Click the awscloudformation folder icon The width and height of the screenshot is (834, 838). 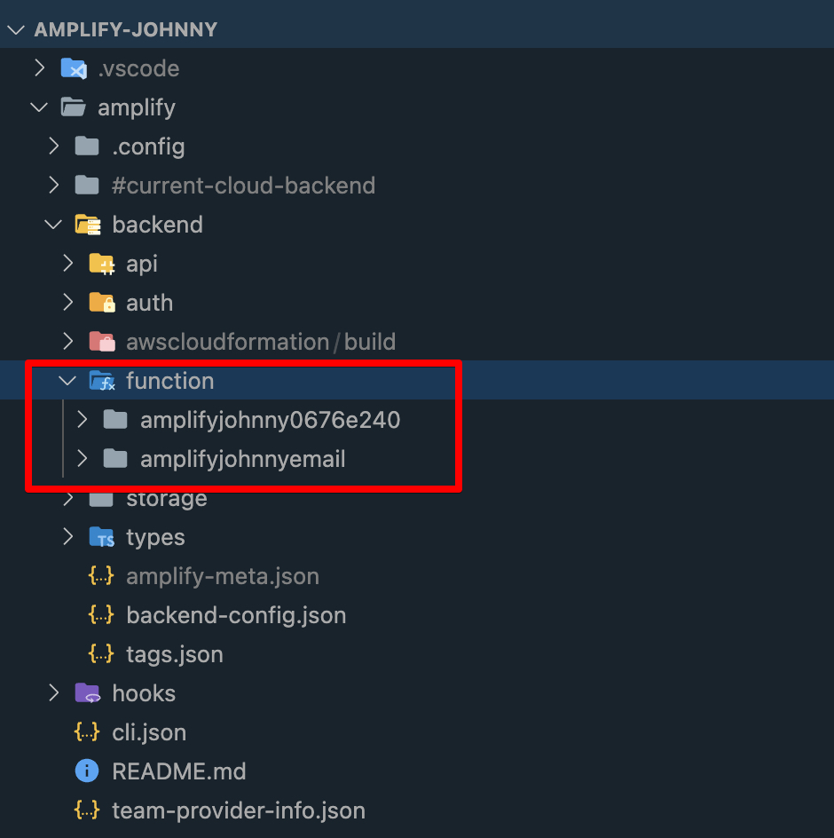[101, 342]
